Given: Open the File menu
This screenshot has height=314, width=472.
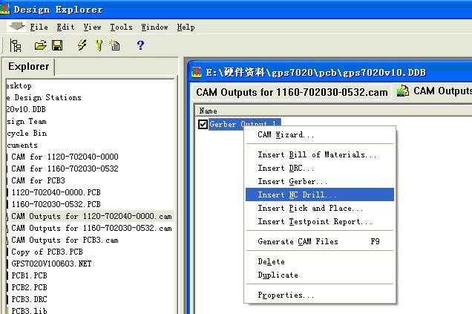Looking at the screenshot, I should (39, 27).
